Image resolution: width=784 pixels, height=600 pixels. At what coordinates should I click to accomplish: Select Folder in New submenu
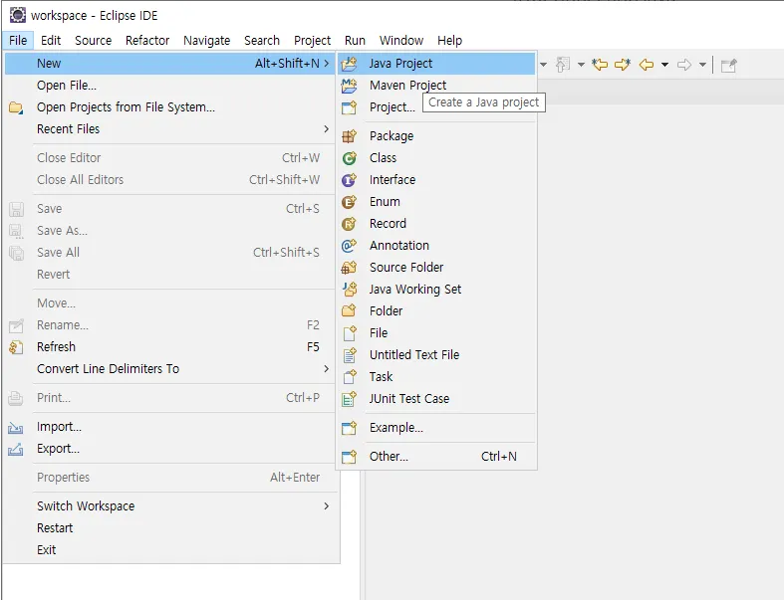[x=436, y=311]
